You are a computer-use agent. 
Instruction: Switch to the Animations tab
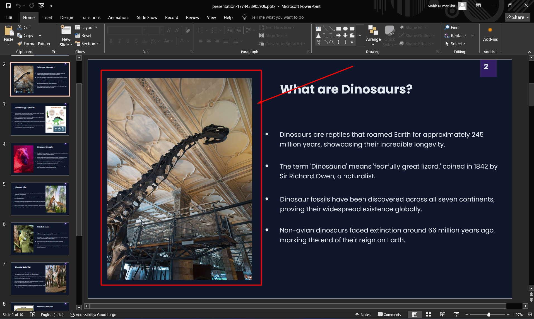(119, 17)
